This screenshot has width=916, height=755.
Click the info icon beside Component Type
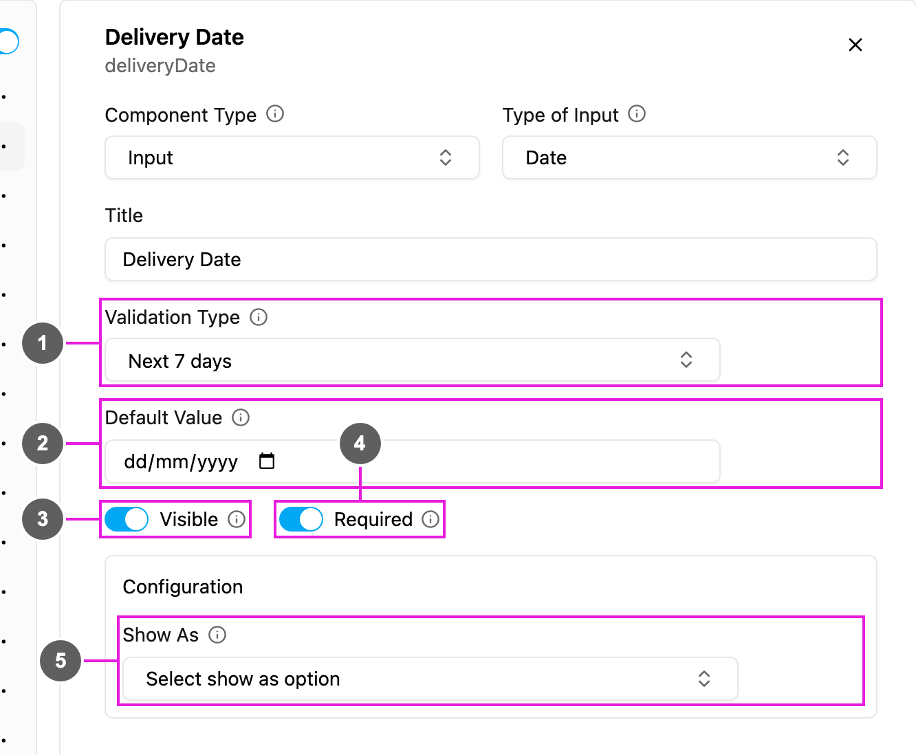pyautogui.click(x=275, y=114)
